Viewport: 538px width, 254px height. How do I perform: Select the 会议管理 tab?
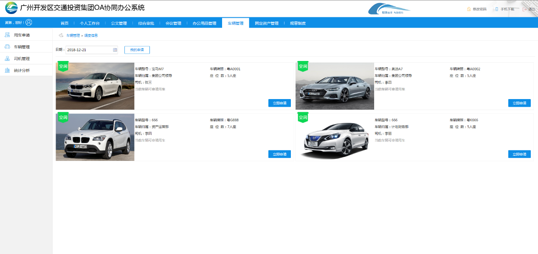pos(173,23)
